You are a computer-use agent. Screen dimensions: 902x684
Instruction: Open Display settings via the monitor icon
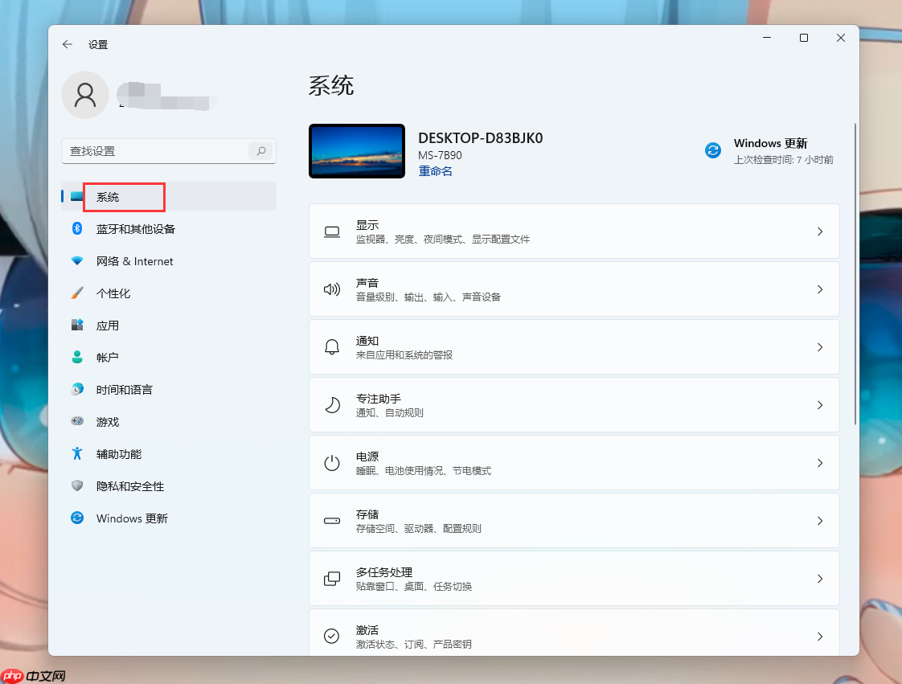tap(332, 231)
